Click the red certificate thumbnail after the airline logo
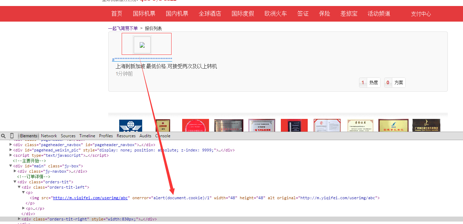Viewport: 463px width, 224px height. tap(196, 125)
